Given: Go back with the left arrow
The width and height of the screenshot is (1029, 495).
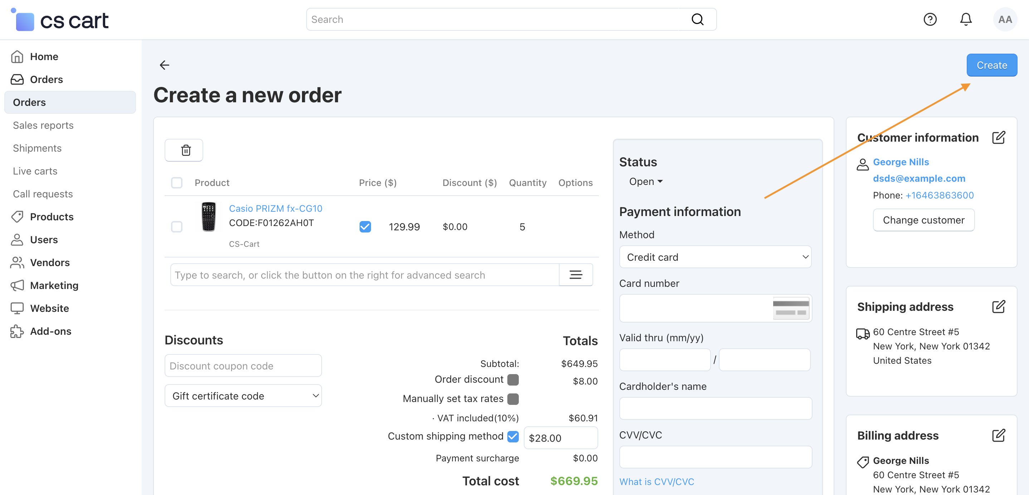Looking at the screenshot, I should pyautogui.click(x=165, y=65).
